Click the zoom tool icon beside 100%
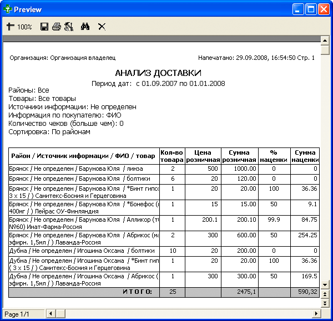This screenshot has height=321, width=333. (x=10, y=27)
